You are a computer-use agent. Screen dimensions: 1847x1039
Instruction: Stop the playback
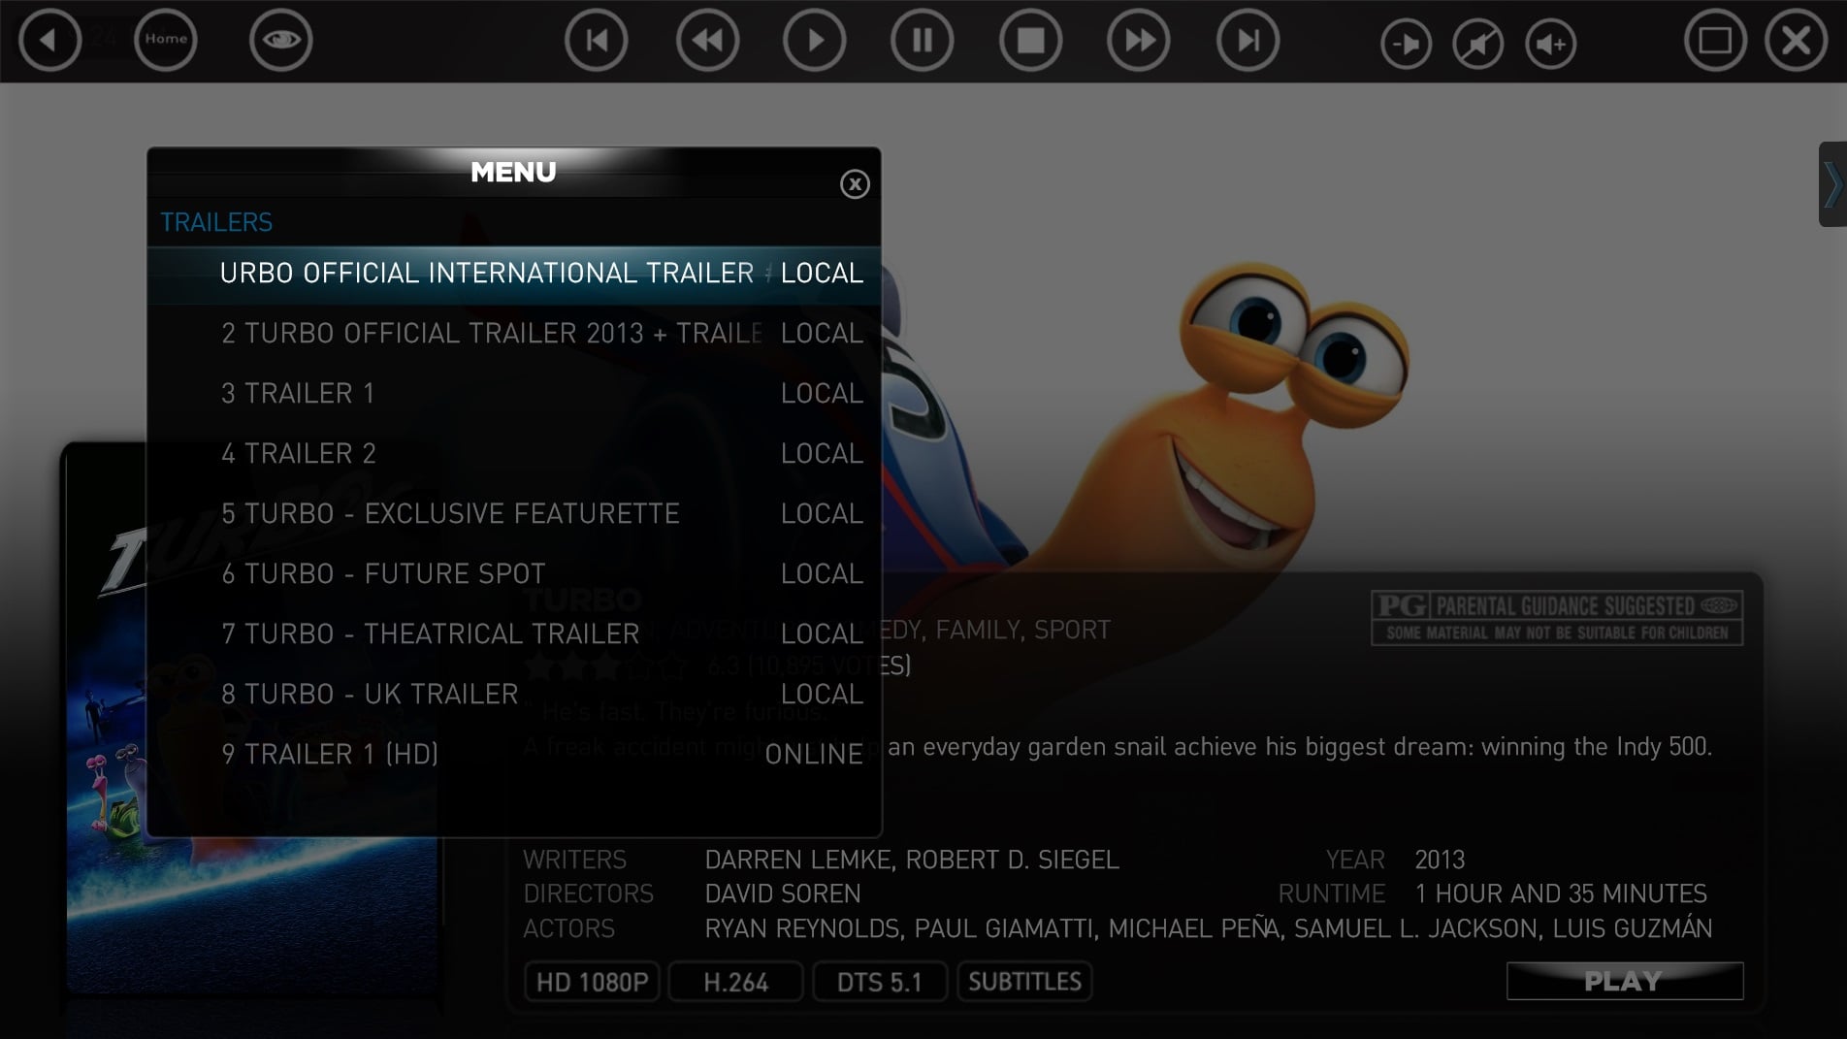point(1031,40)
